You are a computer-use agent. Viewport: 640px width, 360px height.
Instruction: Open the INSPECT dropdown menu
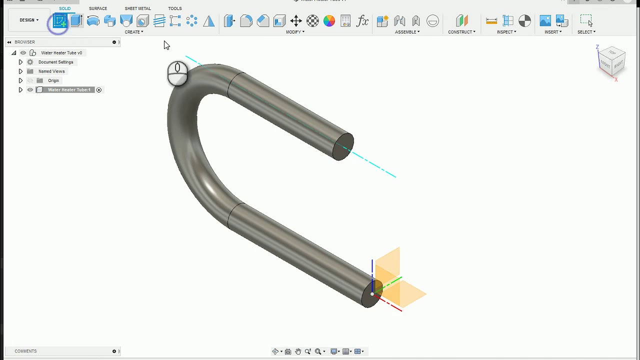[x=506, y=32]
